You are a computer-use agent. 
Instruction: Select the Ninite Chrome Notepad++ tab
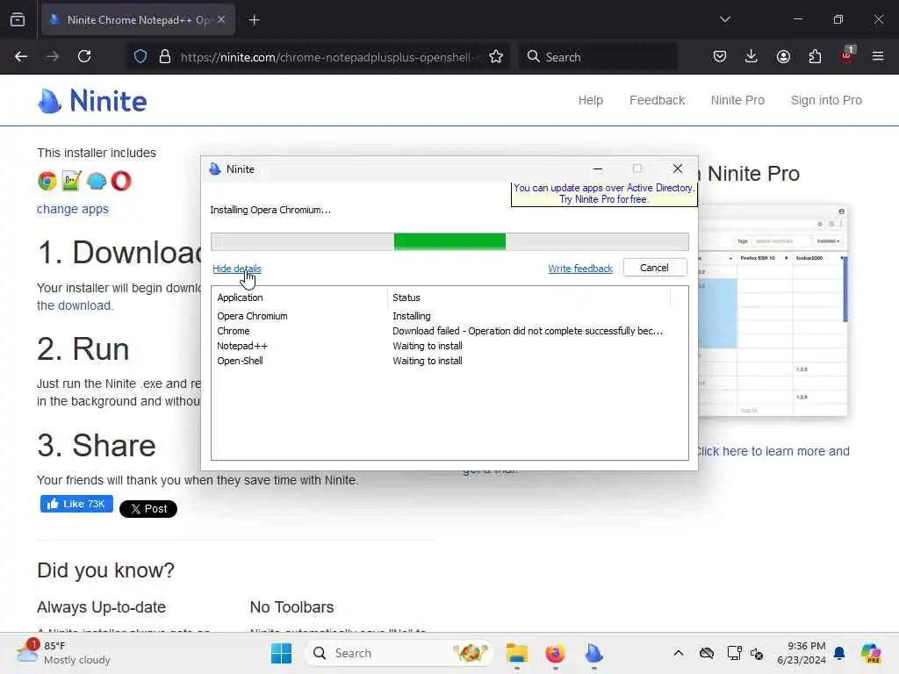pos(138,20)
